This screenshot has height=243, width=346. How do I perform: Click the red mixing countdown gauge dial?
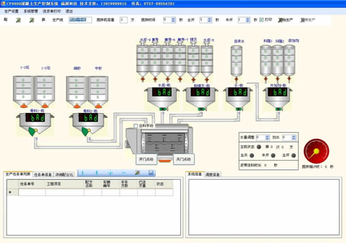[317, 151]
